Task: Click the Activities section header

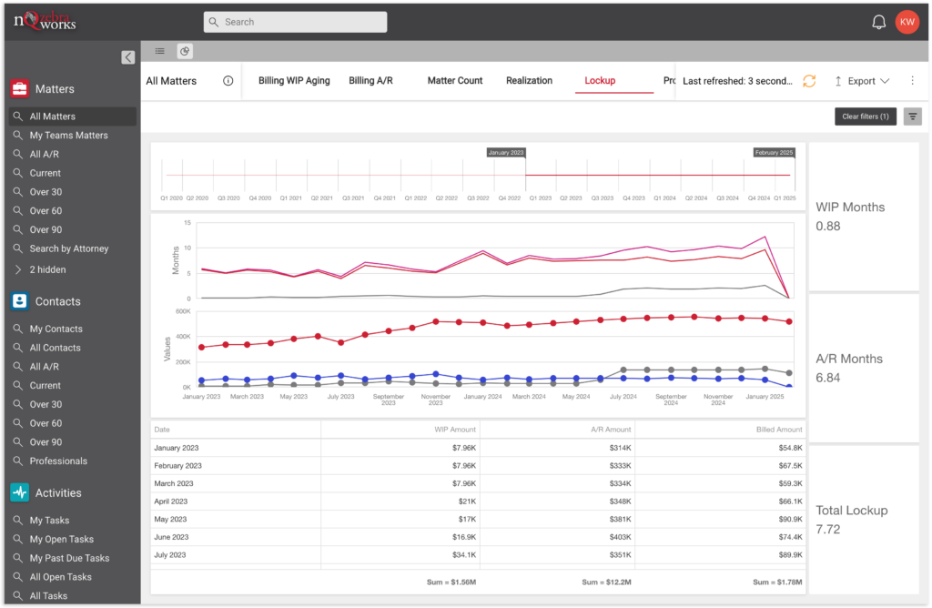Action: pyautogui.click(x=58, y=493)
